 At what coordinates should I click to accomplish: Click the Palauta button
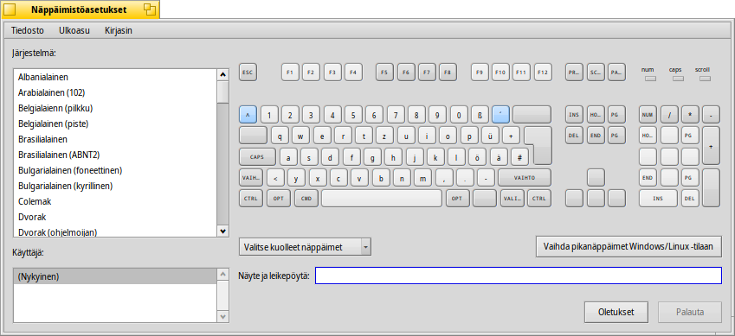(690, 312)
